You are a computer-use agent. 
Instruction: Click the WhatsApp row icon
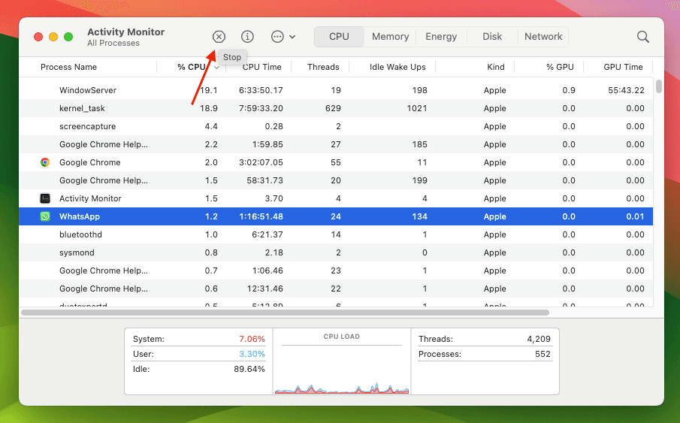(x=45, y=216)
